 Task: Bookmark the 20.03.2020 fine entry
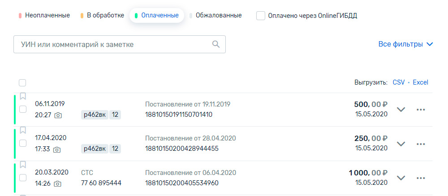click(x=23, y=165)
